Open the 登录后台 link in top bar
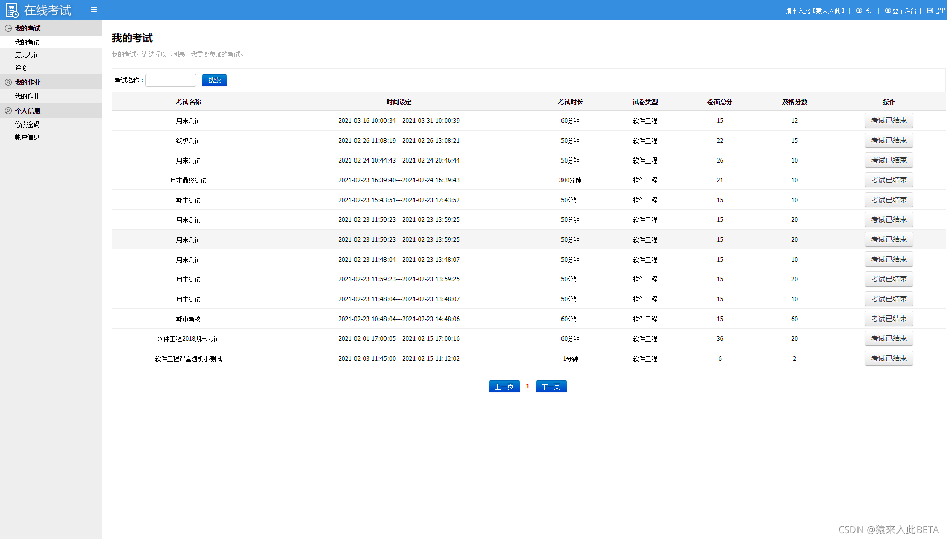The image size is (947, 539). pyautogui.click(x=901, y=11)
